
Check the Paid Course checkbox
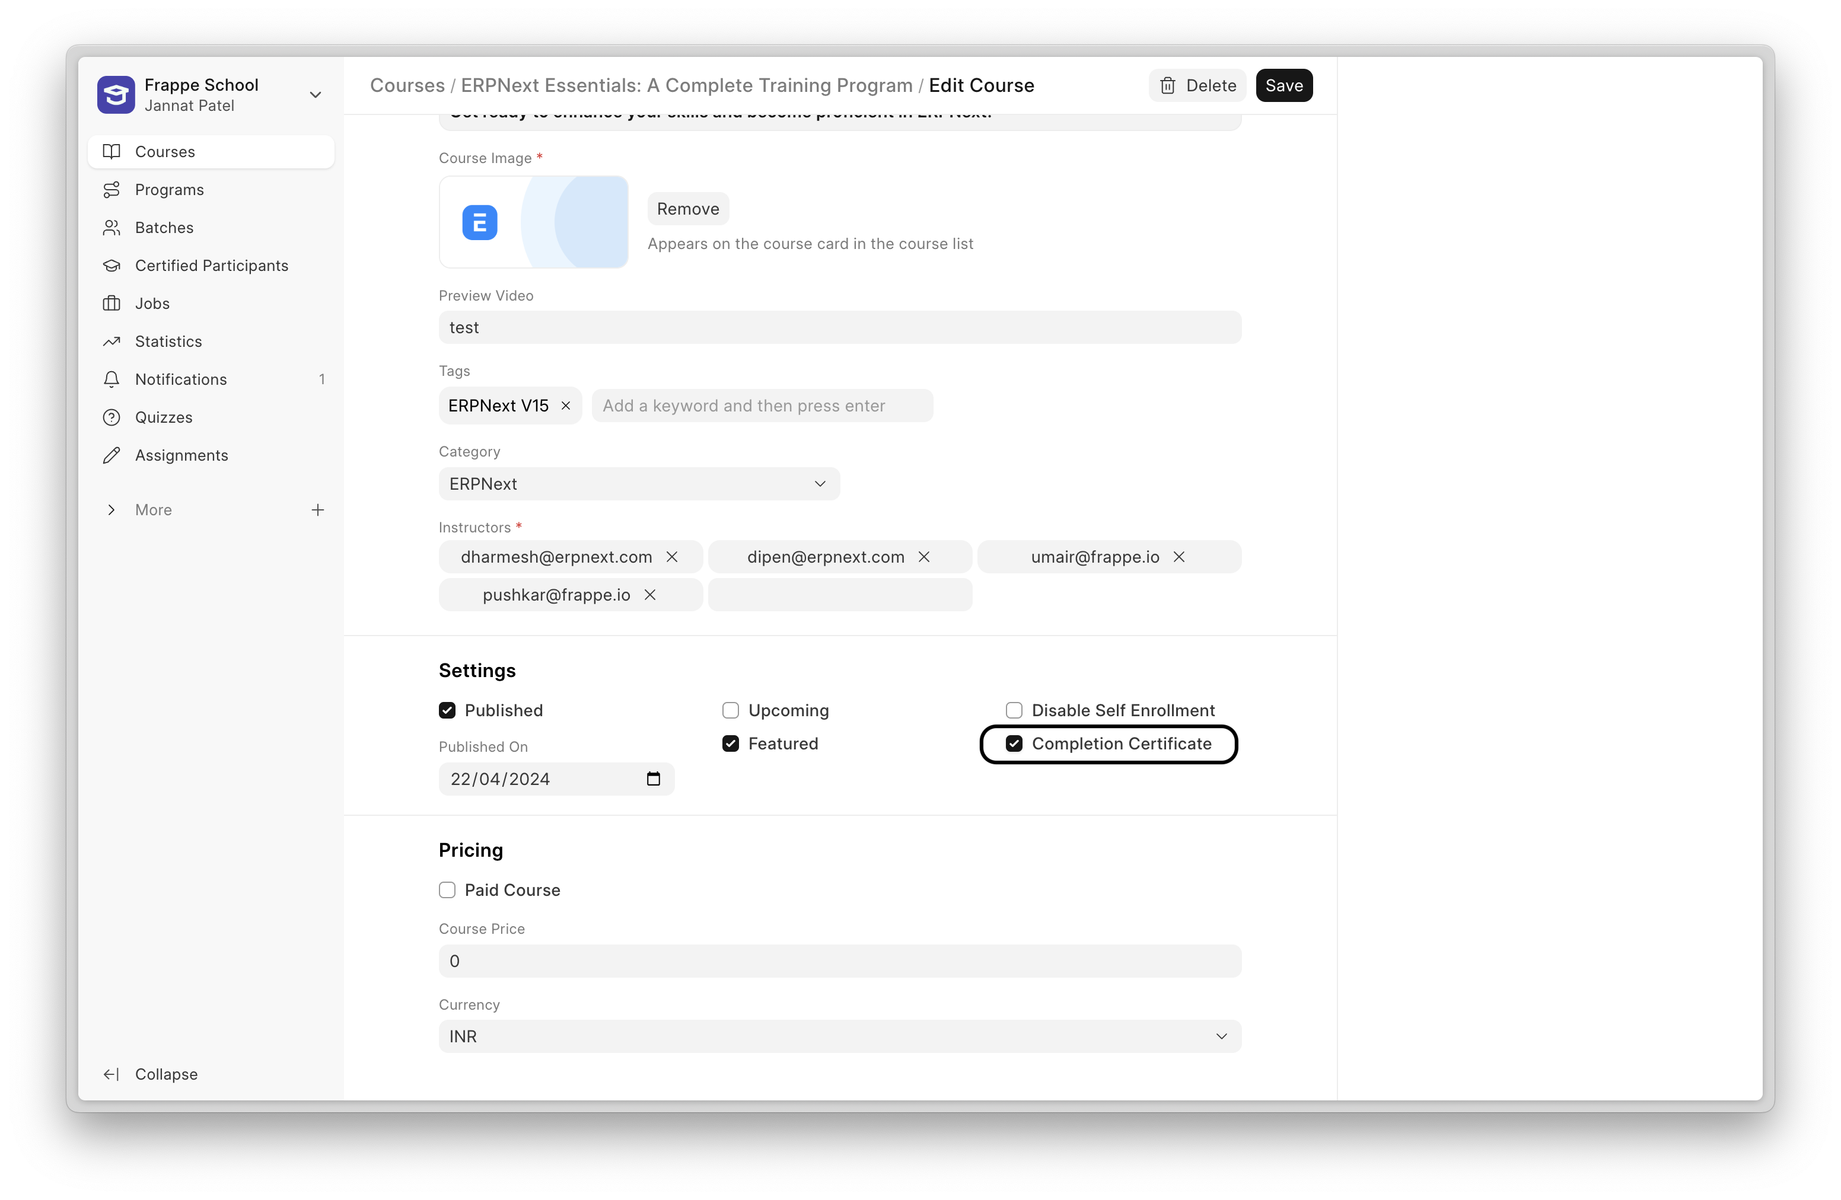click(447, 890)
